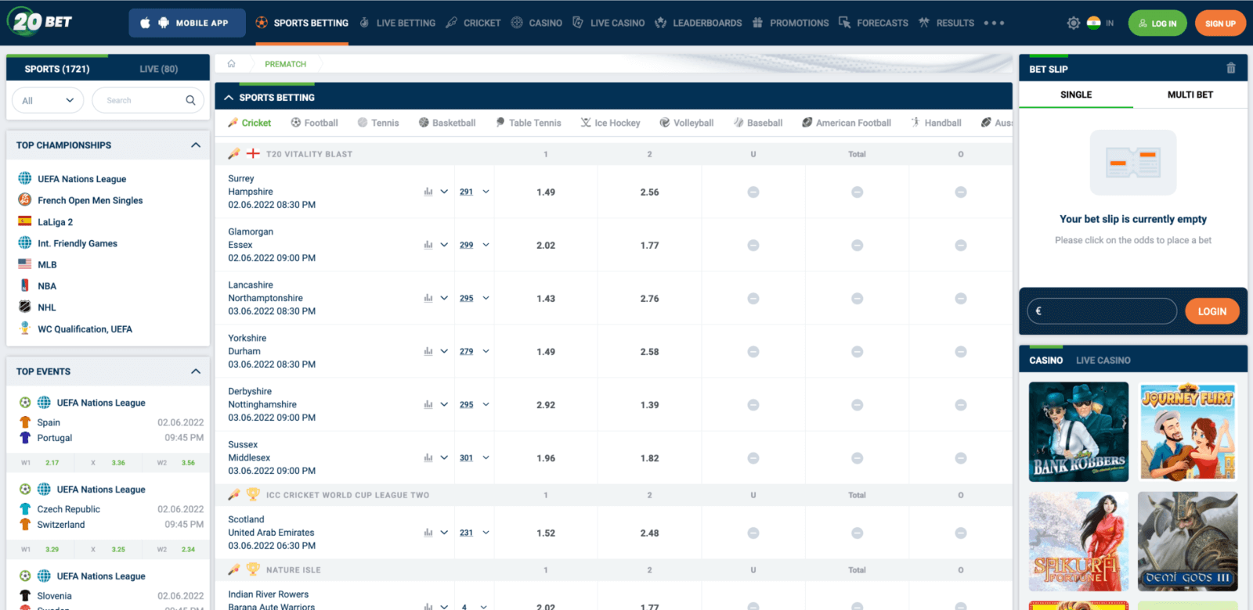
Task: Open statistics icon for Scotland vs UAE
Action: pos(428,533)
